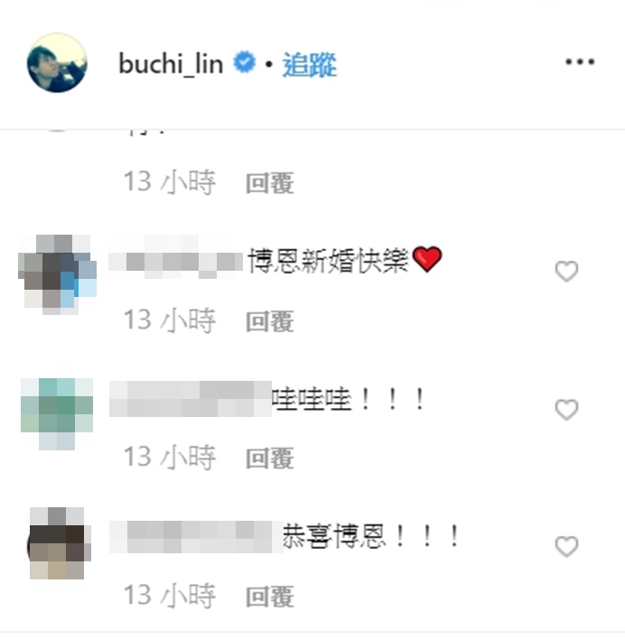Open the buchi_lin username profile link
This screenshot has height=639, width=625.
click(x=171, y=64)
